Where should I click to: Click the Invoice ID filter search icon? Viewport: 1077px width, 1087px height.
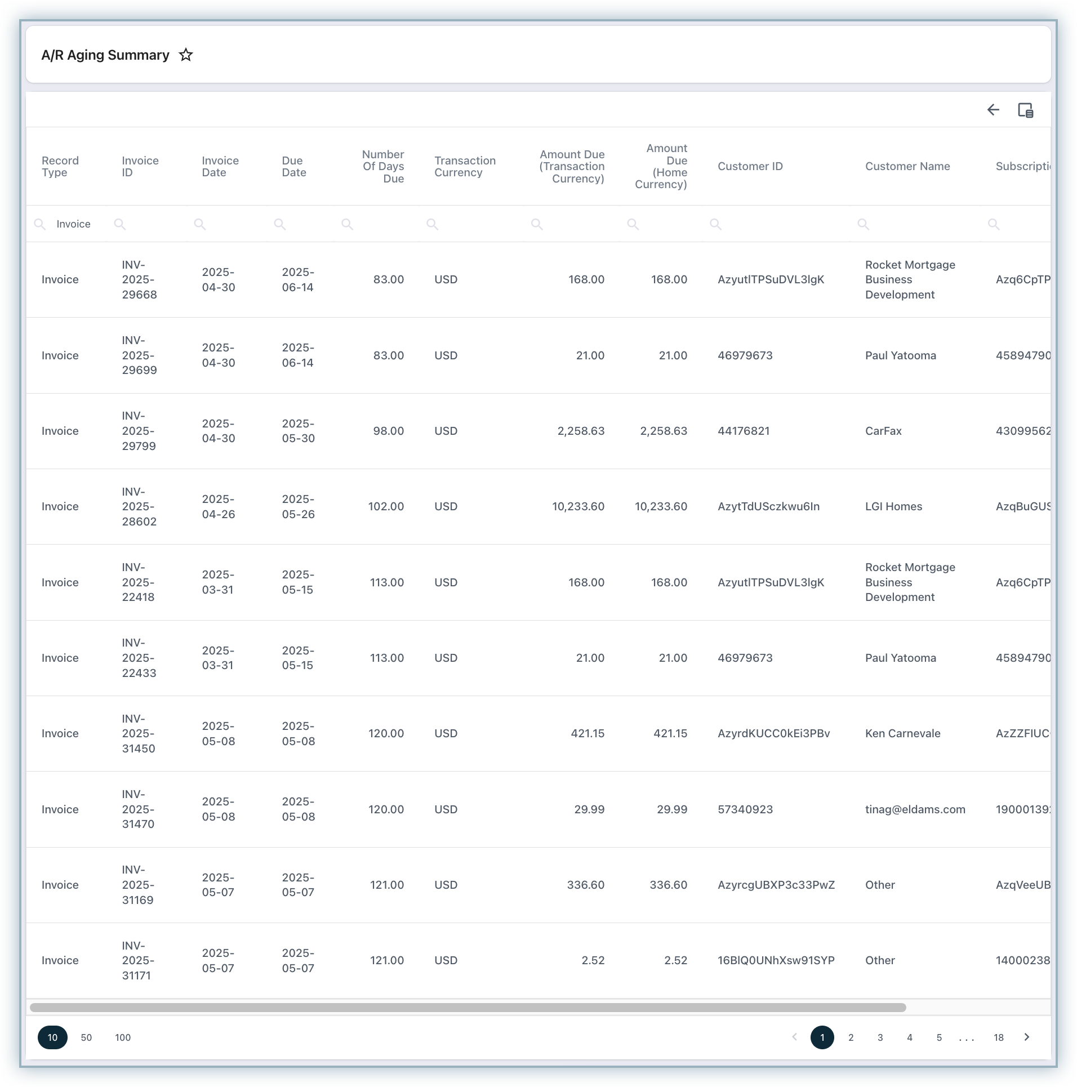point(120,224)
